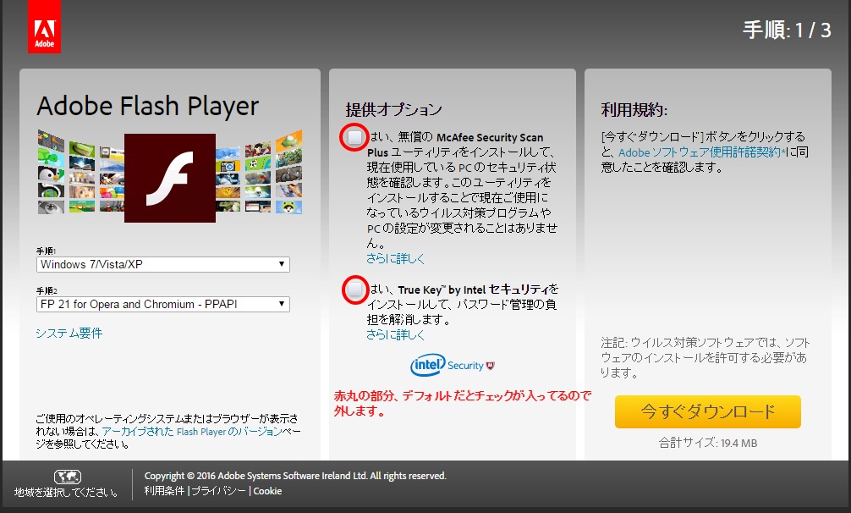Click the 今すぐダウンロード download button
This screenshot has width=851, height=513.
(x=707, y=412)
